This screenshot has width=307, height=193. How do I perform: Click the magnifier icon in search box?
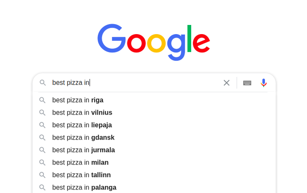(x=43, y=83)
